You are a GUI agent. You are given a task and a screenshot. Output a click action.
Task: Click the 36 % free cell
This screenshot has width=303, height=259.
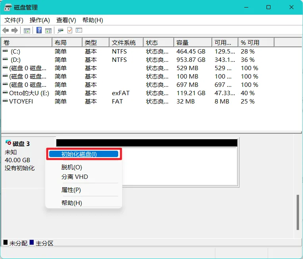click(248, 60)
